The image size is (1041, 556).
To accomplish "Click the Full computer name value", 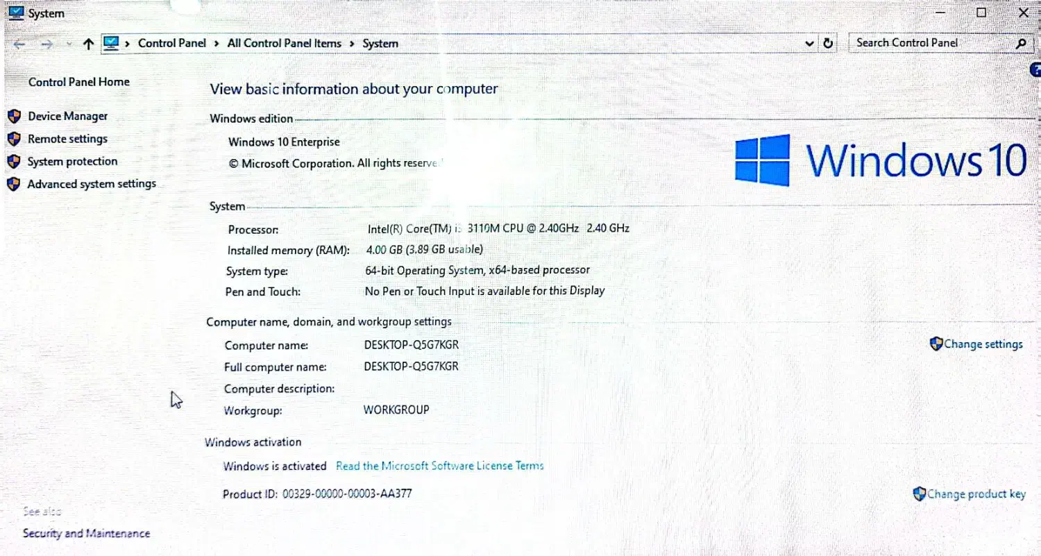I will (411, 367).
